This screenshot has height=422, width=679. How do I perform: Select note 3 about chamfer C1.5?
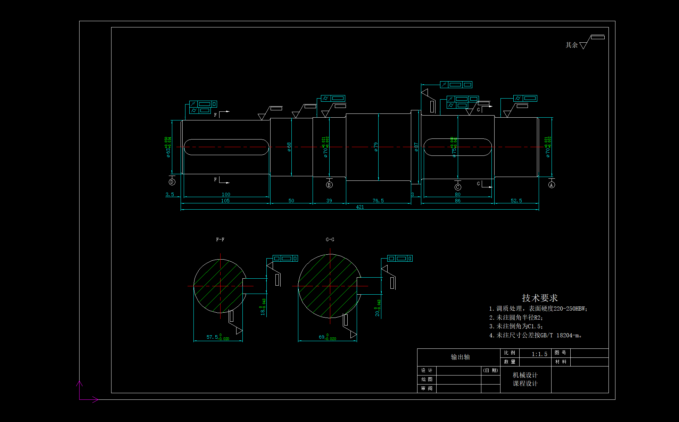coord(516,326)
